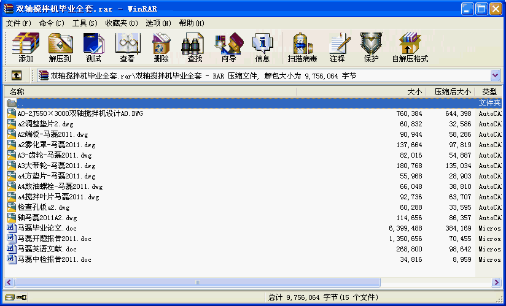Select the parent folder ".." row
This screenshot has height=306, width=506.
[x=253, y=103]
